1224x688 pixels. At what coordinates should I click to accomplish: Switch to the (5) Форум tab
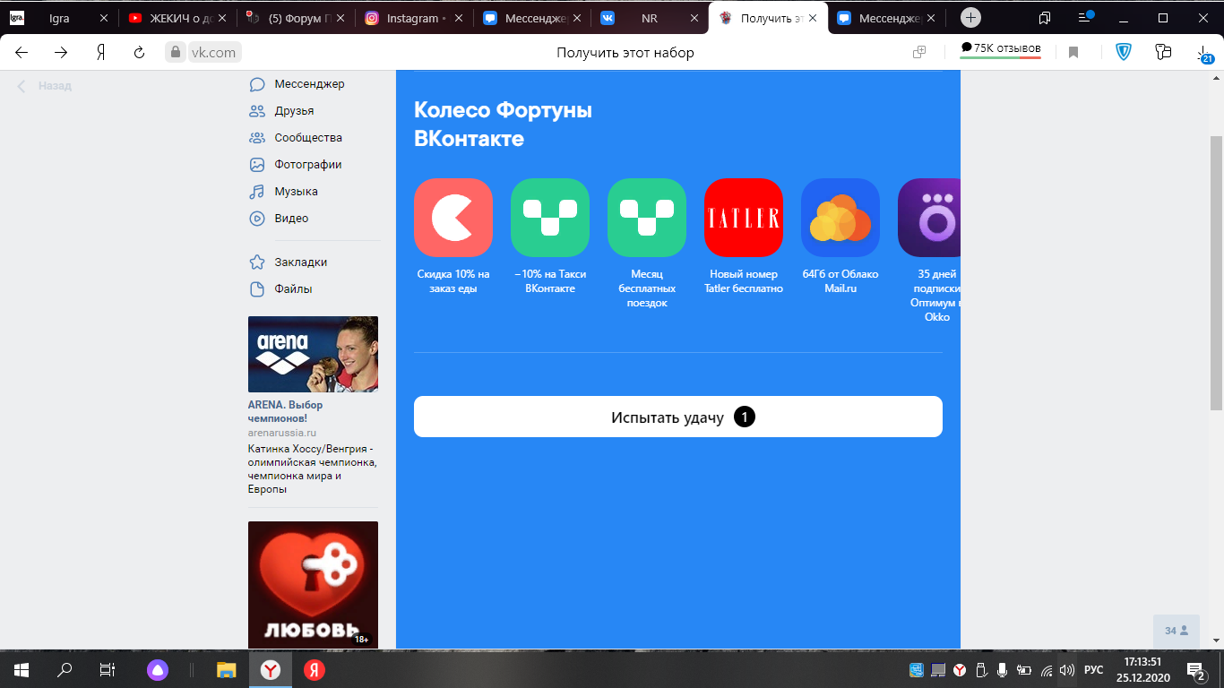coord(296,18)
